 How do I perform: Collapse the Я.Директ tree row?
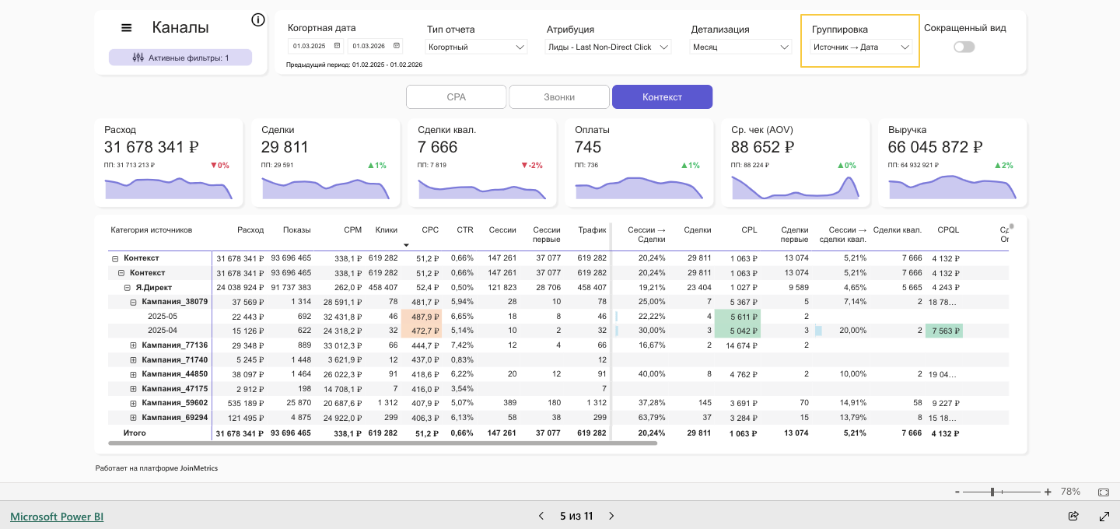point(128,288)
